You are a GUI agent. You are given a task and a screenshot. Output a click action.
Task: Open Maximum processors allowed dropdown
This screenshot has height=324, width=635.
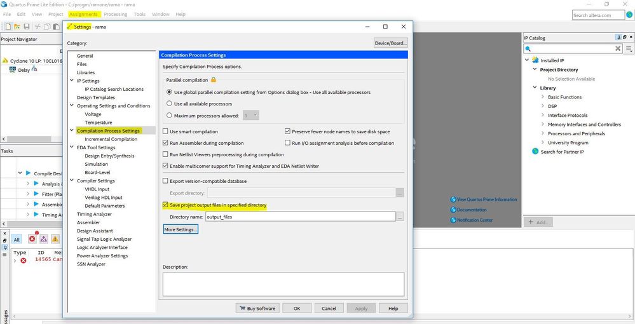[x=251, y=116]
